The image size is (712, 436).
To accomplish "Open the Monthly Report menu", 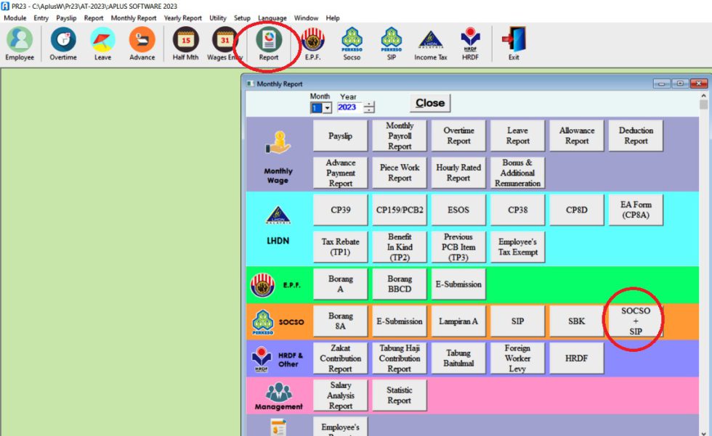I will point(134,17).
